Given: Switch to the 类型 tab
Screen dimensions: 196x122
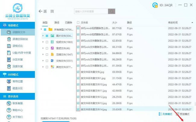Looking at the screenshot, I should click(x=45, y=23).
